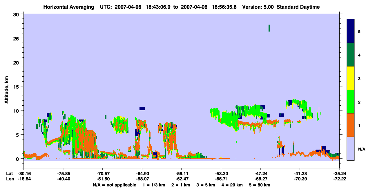Click the latitude value -35.24
377x193 pixels.
click(339, 174)
